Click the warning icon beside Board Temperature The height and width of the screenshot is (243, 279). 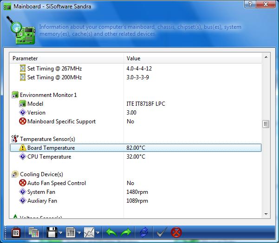pos(23,147)
